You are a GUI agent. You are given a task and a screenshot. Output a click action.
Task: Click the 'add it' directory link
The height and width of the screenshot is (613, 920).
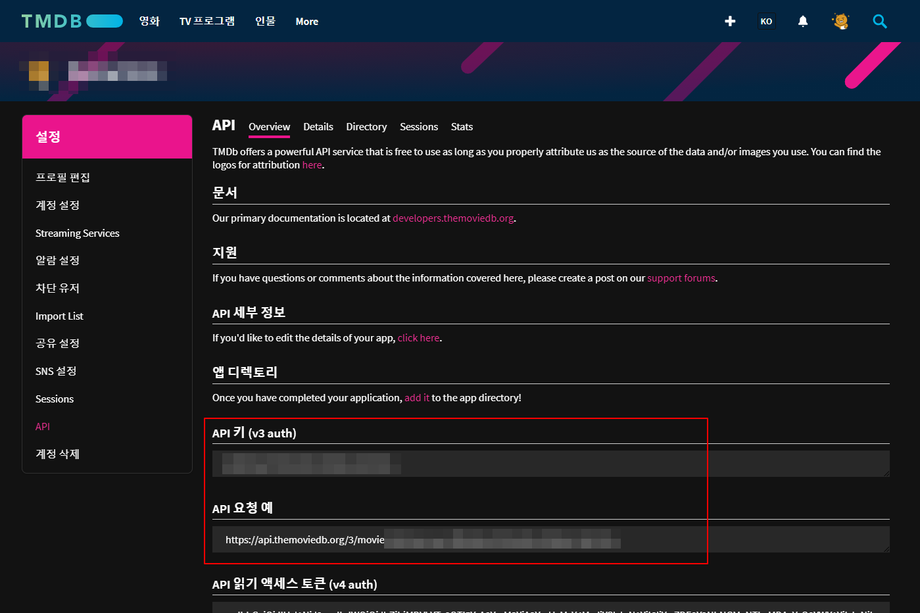[x=417, y=398]
